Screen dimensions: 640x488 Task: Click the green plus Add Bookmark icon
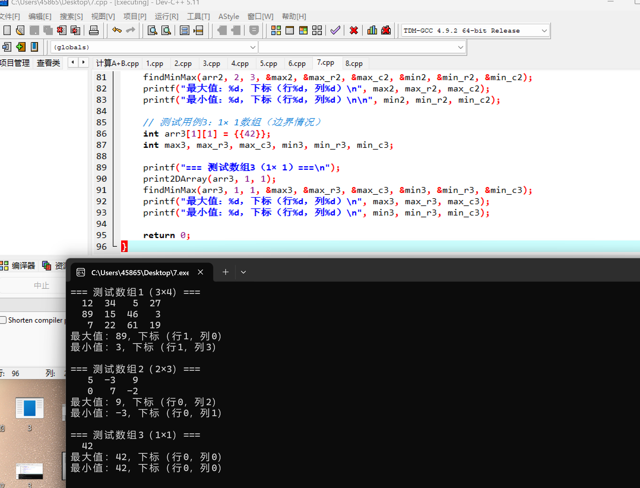click(x=20, y=47)
